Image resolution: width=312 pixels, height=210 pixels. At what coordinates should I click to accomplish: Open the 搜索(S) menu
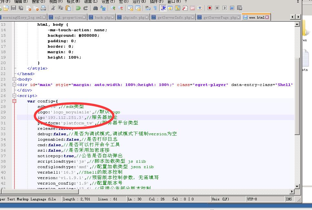click(39, 1)
